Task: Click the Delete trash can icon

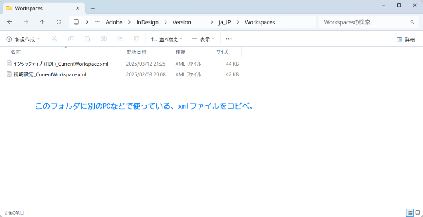Action: pyautogui.click(x=136, y=39)
